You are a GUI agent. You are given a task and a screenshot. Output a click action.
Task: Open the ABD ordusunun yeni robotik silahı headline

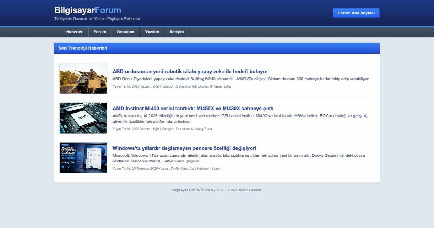190,72
